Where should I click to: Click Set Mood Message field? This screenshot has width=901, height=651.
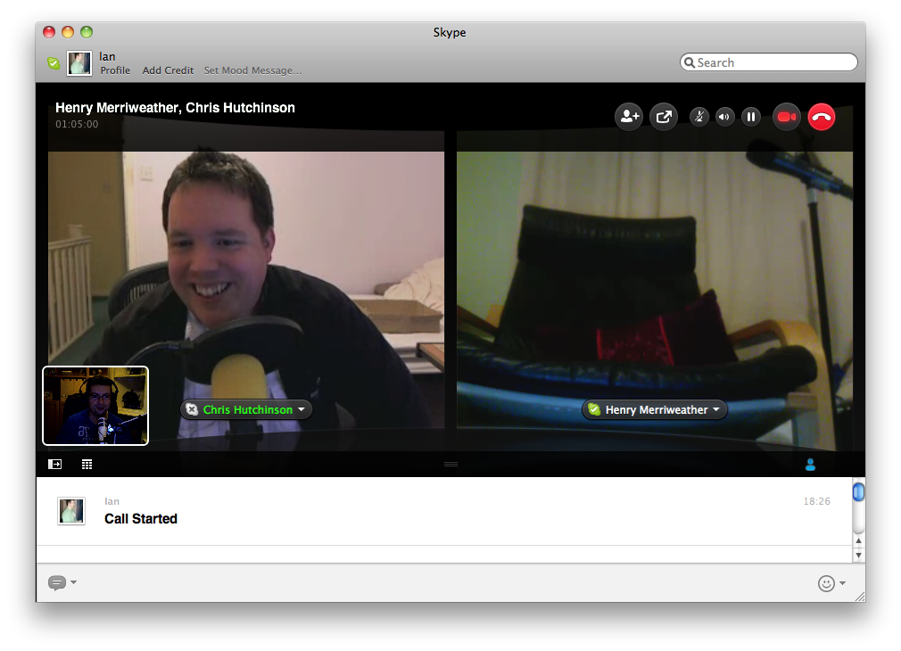[252, 70]
